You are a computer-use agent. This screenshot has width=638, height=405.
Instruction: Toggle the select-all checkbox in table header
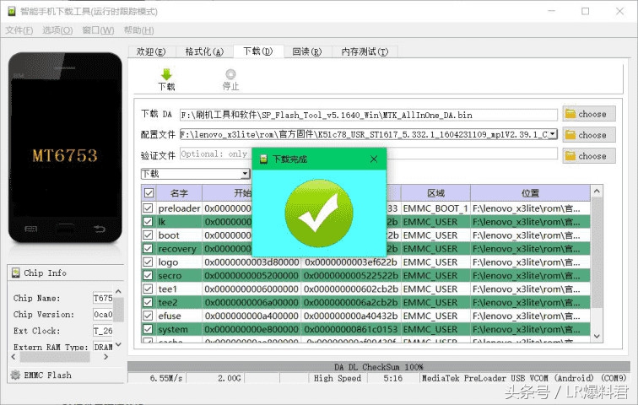click(x=149, y=193)
